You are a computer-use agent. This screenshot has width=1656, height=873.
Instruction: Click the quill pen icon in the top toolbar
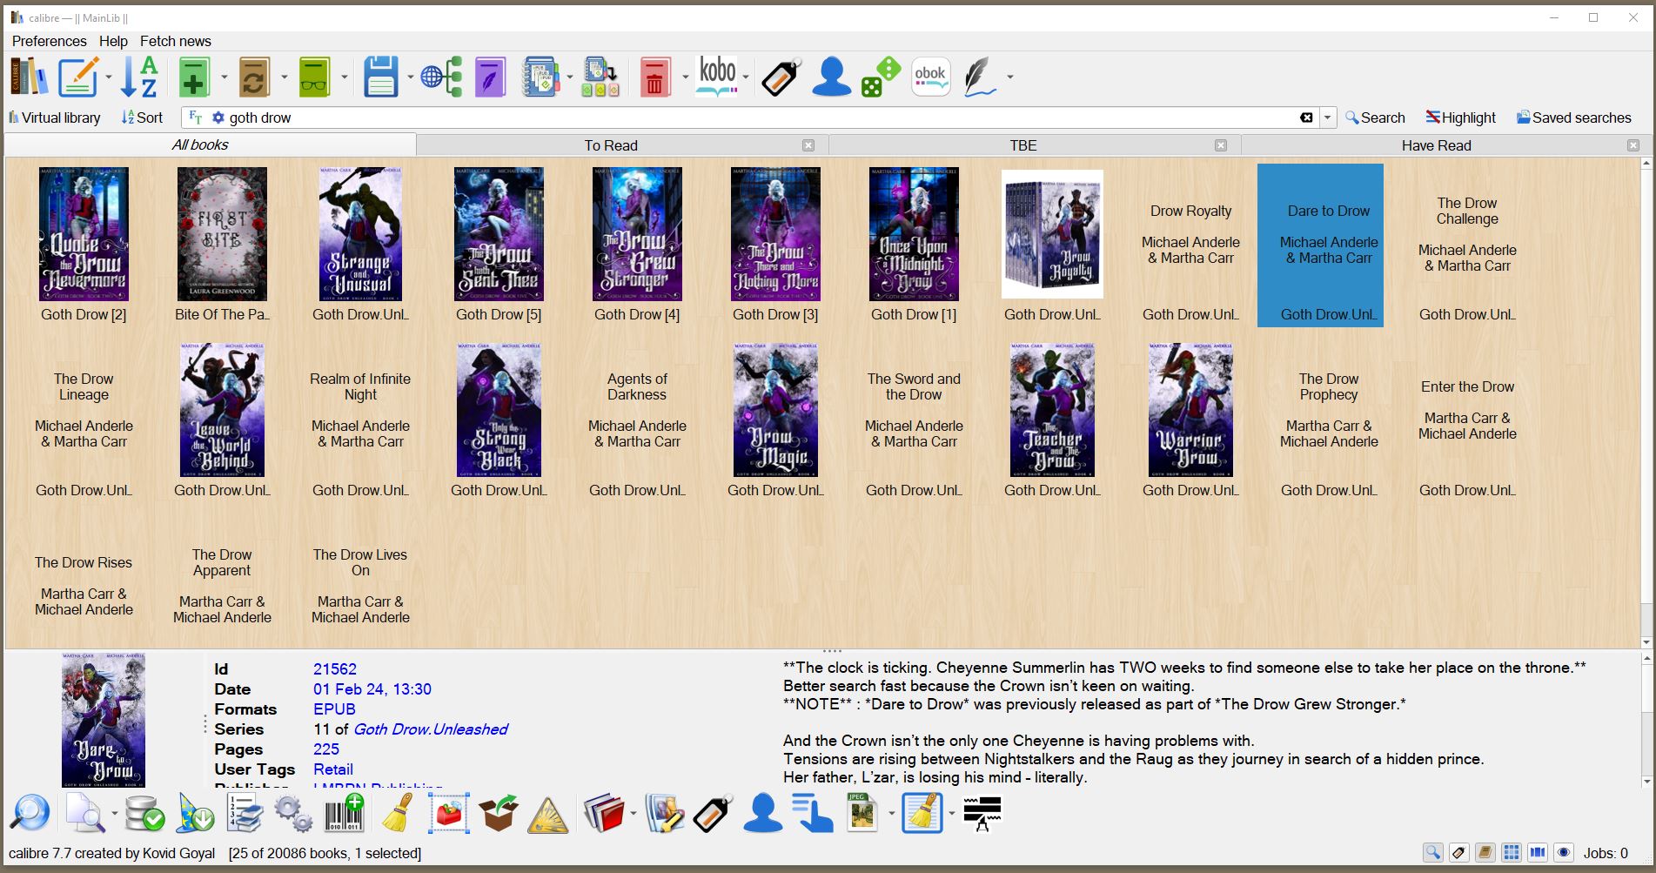(x=981, y=77)
